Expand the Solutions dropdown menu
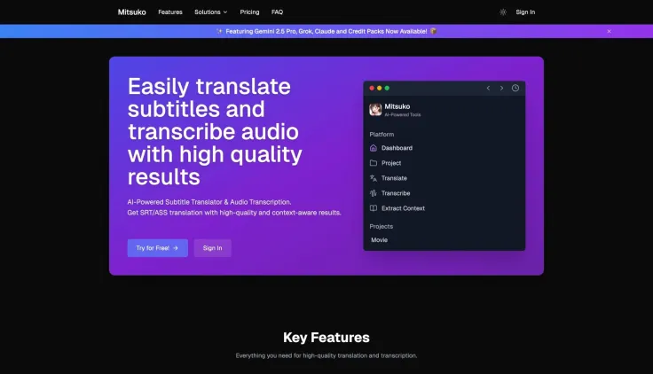This screenshot has height=374, width=653. point(211,12)
